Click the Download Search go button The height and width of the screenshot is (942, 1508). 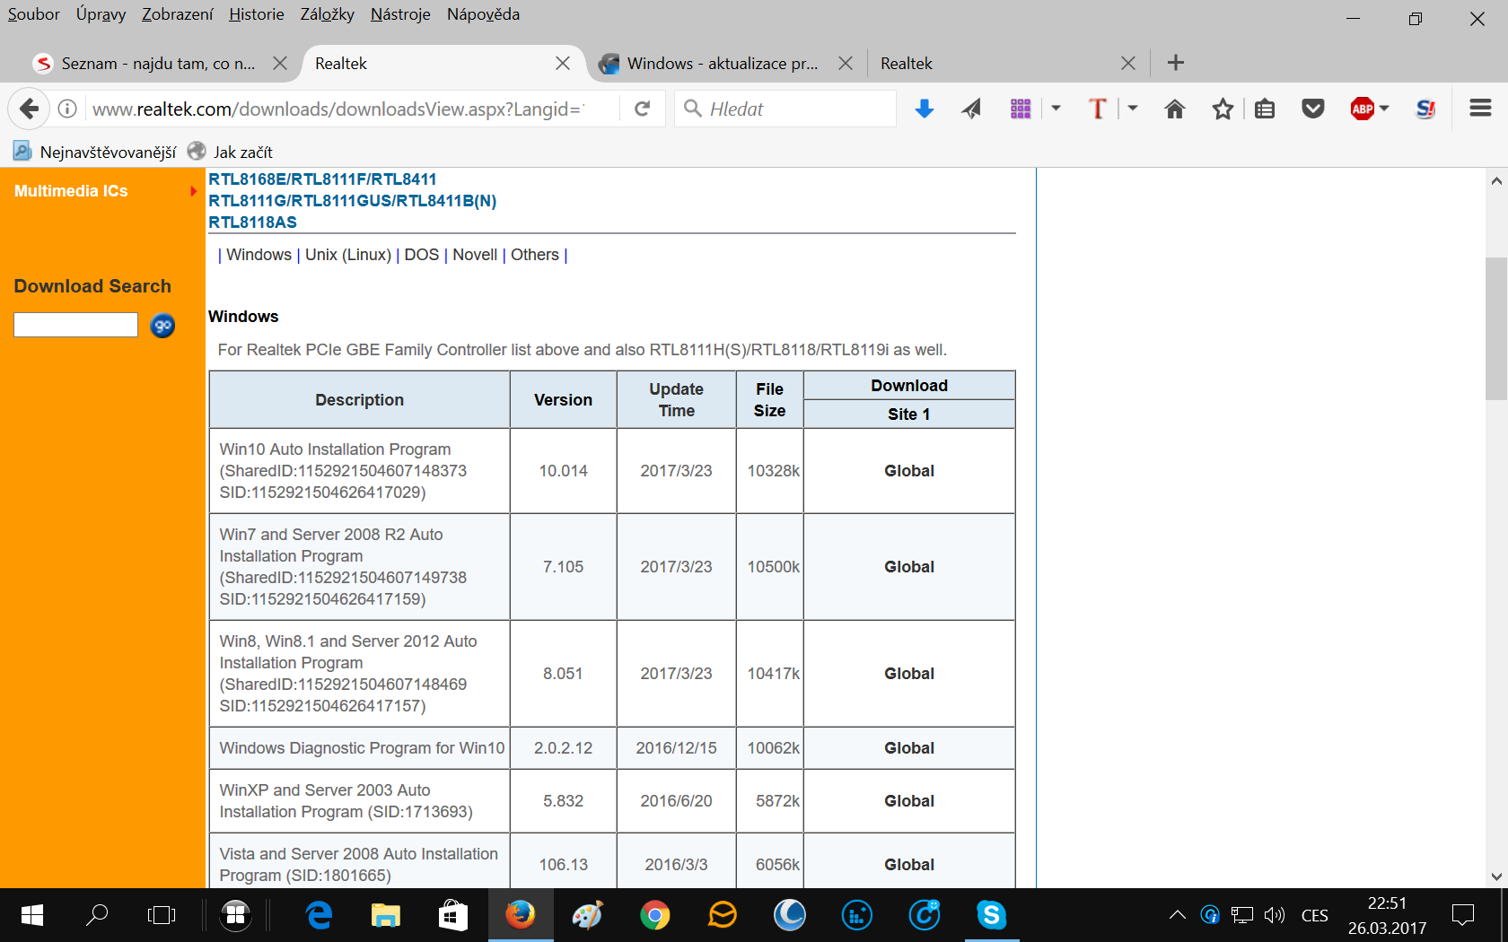(162, 325)
